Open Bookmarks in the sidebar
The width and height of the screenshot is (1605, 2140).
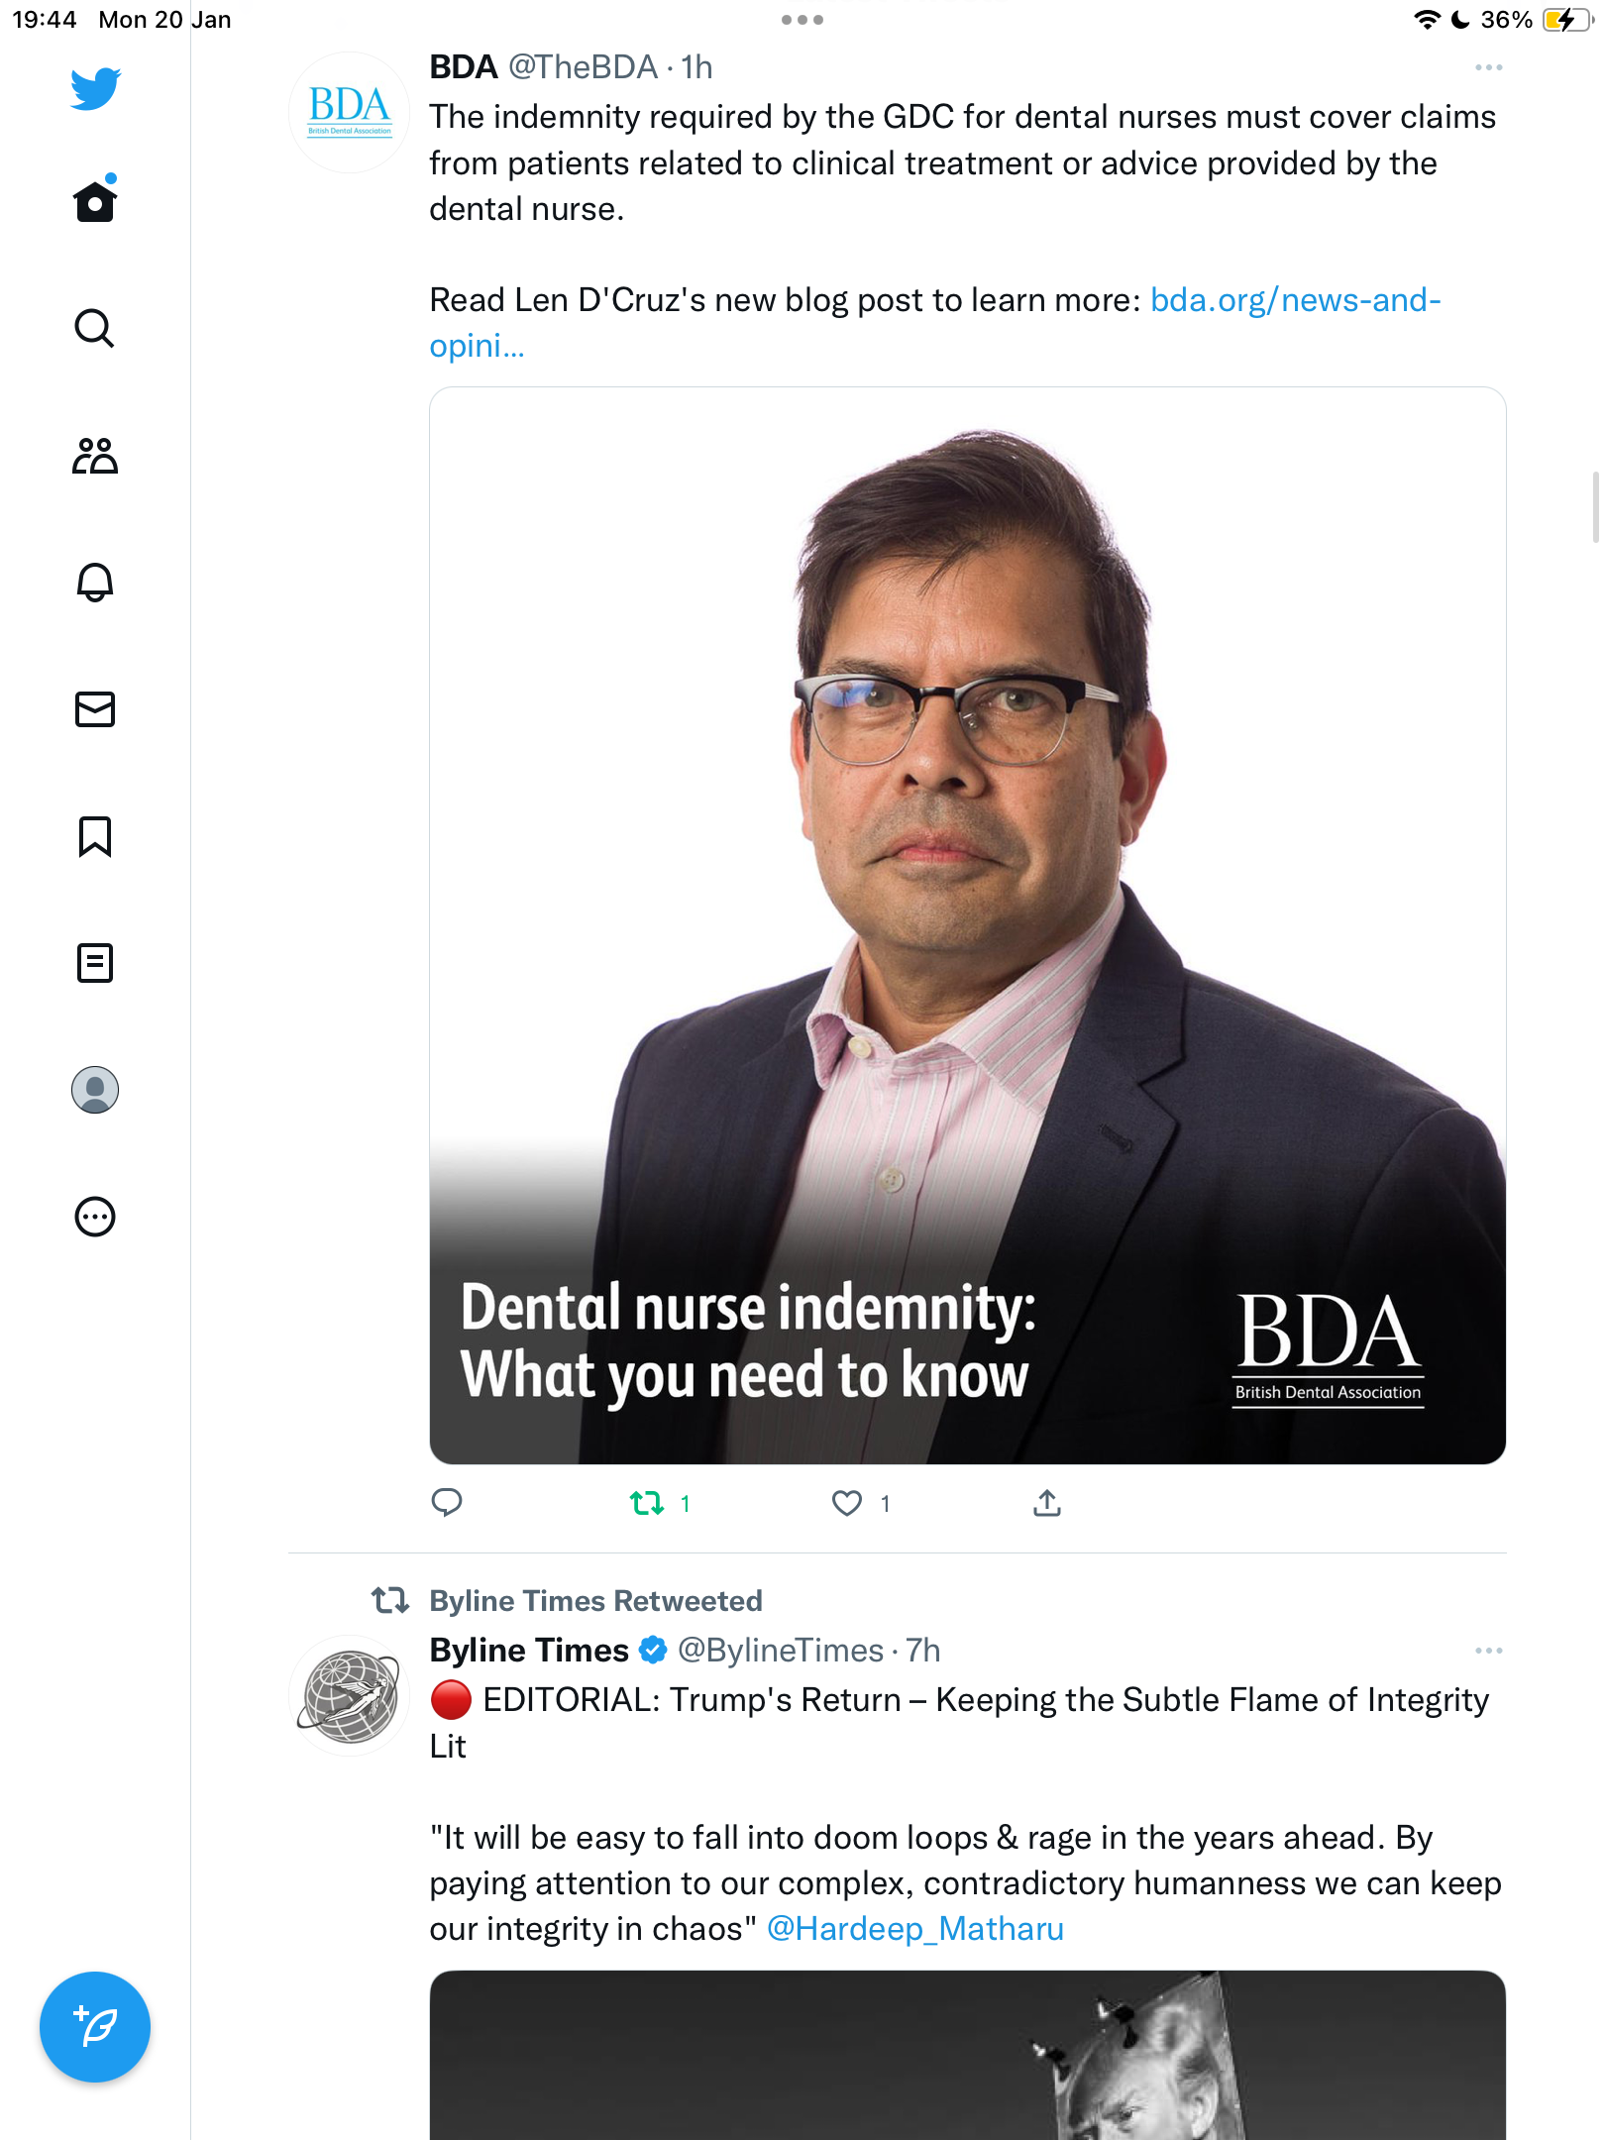pyautogui.click(x=95, y=836)
